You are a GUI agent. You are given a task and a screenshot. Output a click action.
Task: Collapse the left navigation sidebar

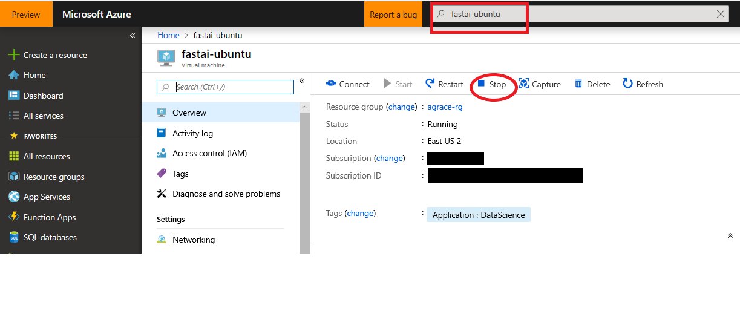click(x=133, y=36)
